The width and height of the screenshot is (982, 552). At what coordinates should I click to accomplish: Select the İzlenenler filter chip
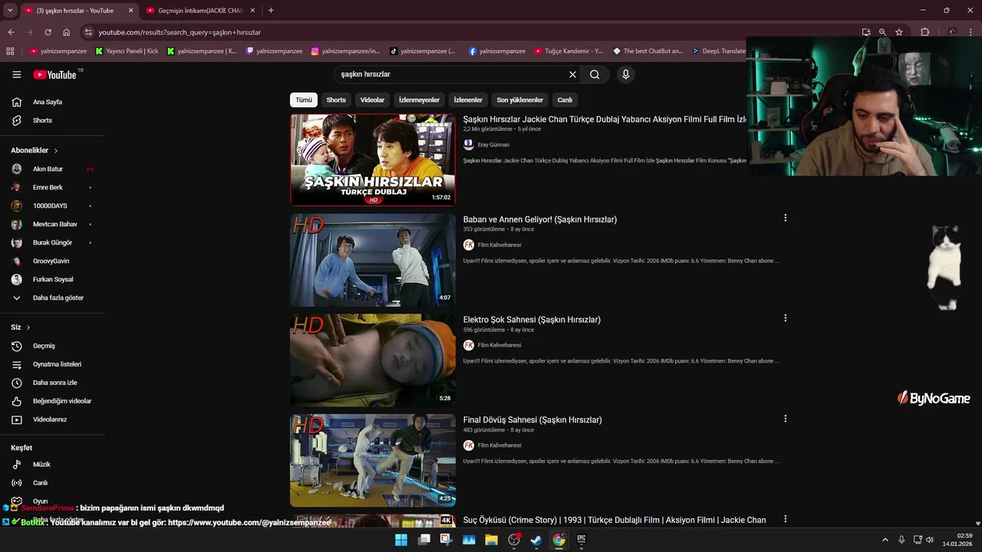click(x=468, y=100)
